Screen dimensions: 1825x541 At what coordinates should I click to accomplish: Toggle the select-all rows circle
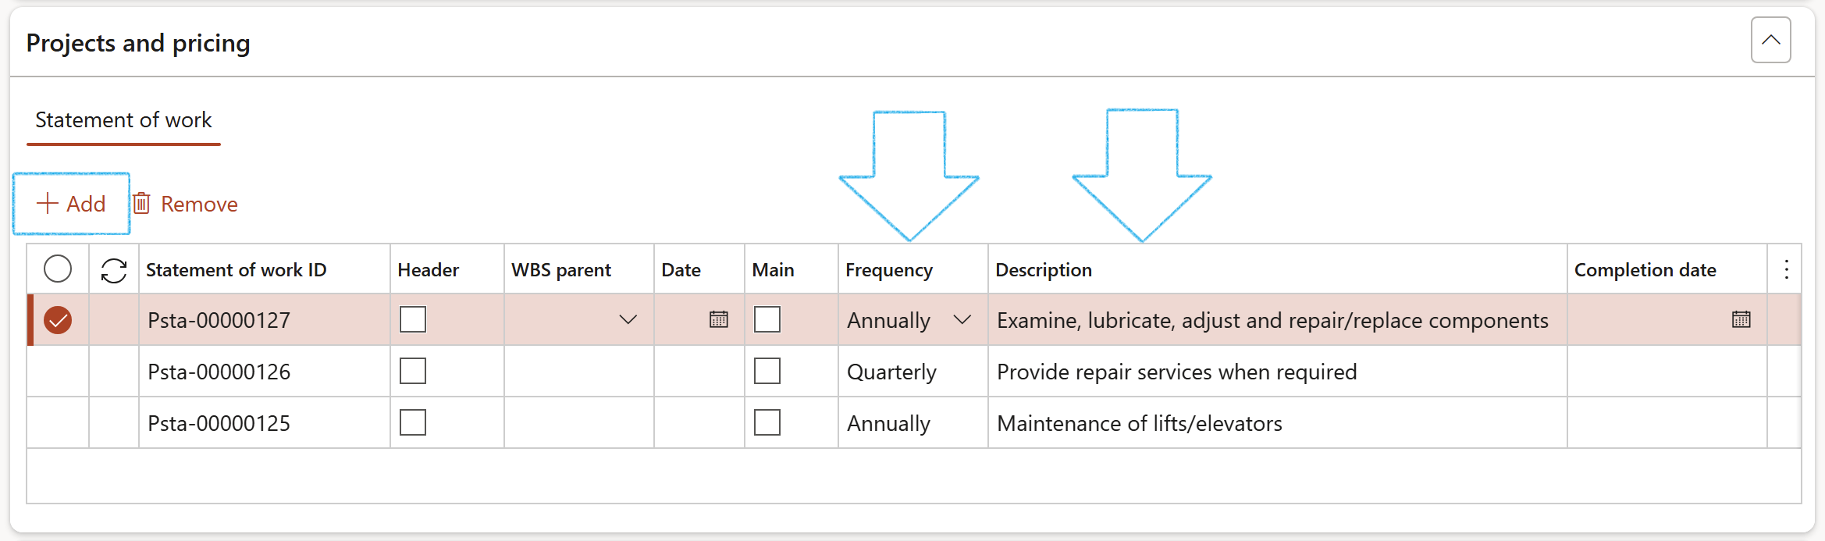(58, 269)
